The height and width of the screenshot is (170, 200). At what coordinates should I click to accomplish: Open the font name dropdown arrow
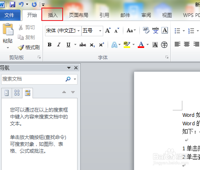coord(79,31)
